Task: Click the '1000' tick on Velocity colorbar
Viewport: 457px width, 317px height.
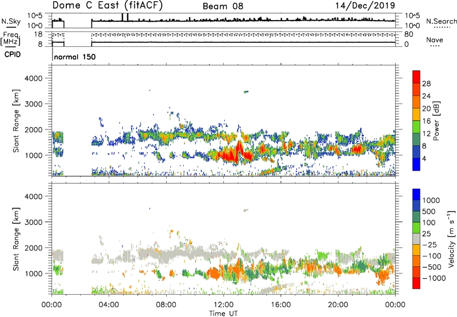Action: [431, 200]
